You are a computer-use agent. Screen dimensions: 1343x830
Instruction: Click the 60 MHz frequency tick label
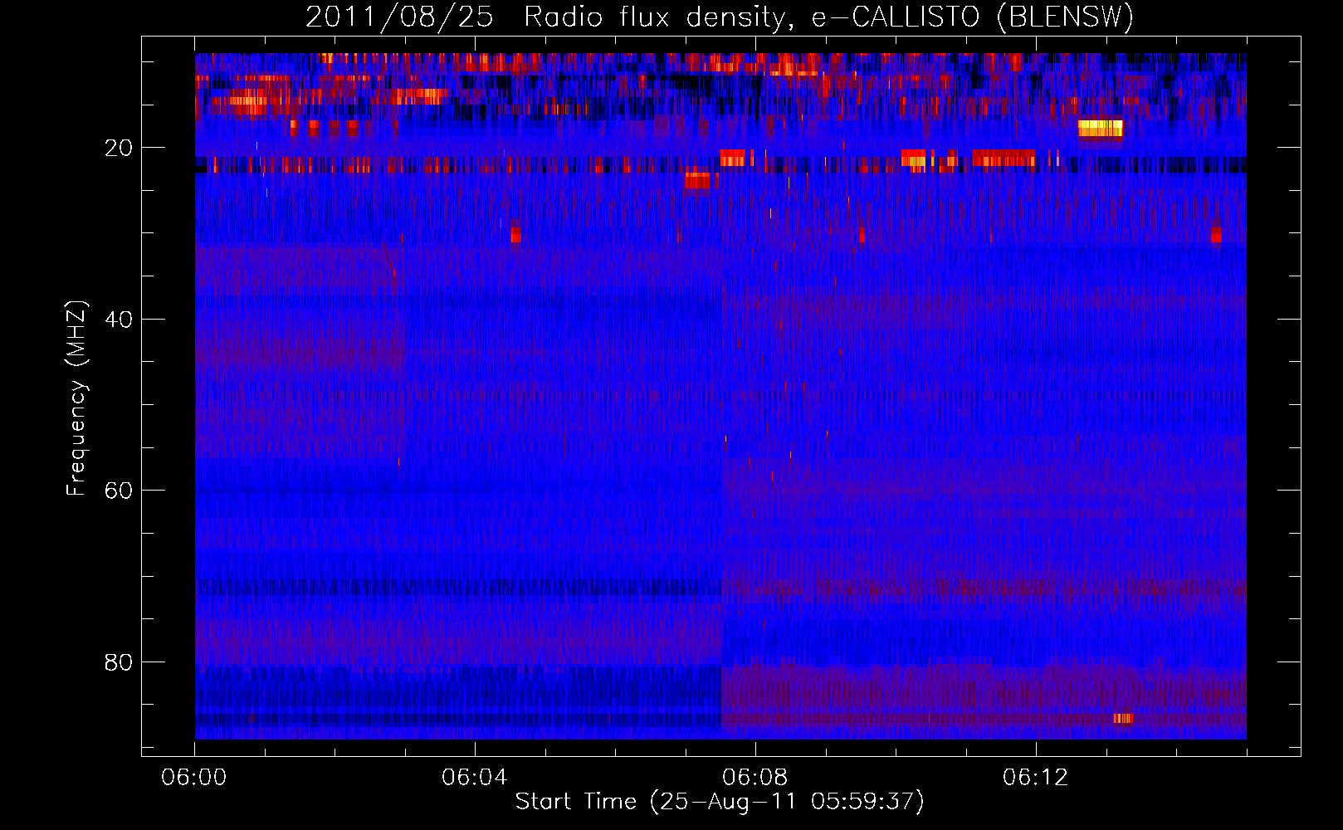click(119, 491)
